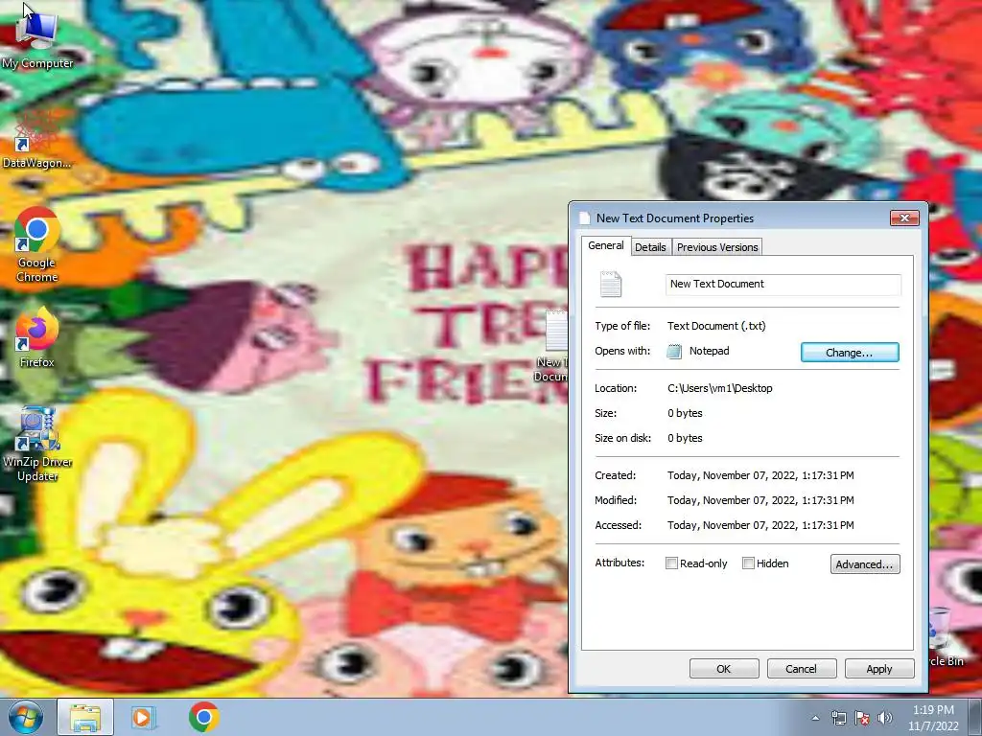Click the network tray icon
Viewport: 982px width, 736px height.
click(838, 719)
